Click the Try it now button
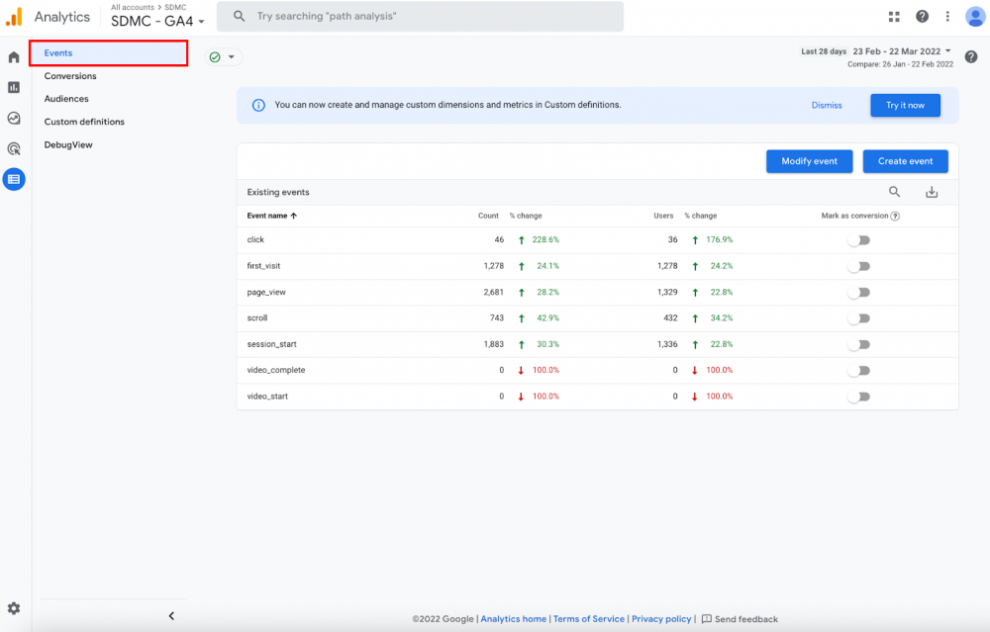The height and width of the screenshot is (632, 990). (905, 105)
